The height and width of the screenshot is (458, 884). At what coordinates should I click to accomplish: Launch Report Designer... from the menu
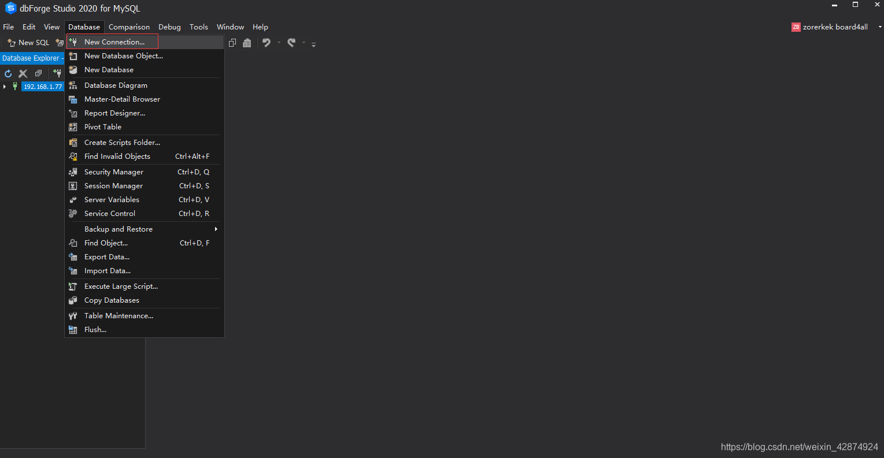click(x=145, y=113)
